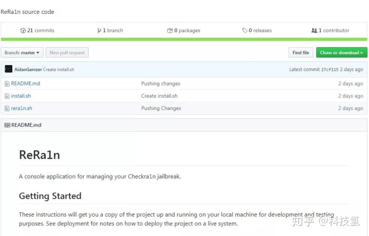Image resolution: width=369 pixels, height=236 pixels.
Task: Open the 1 contributor link
Action: tap(331, 31)
